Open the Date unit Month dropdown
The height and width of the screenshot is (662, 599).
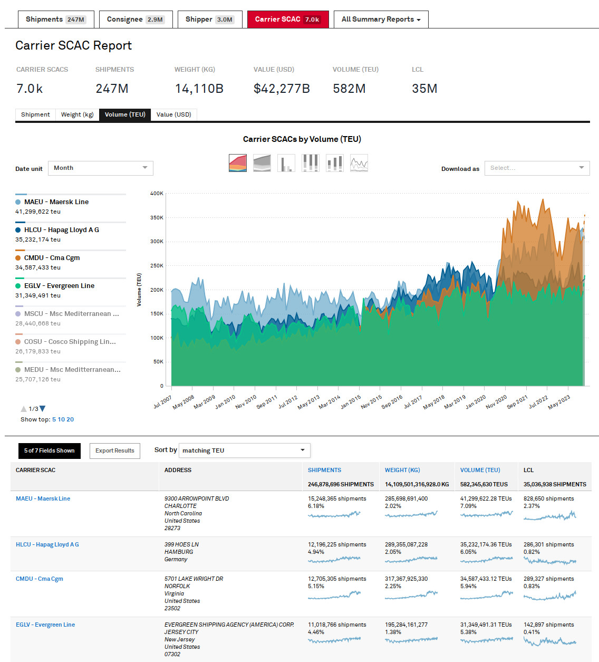[100, 168]
